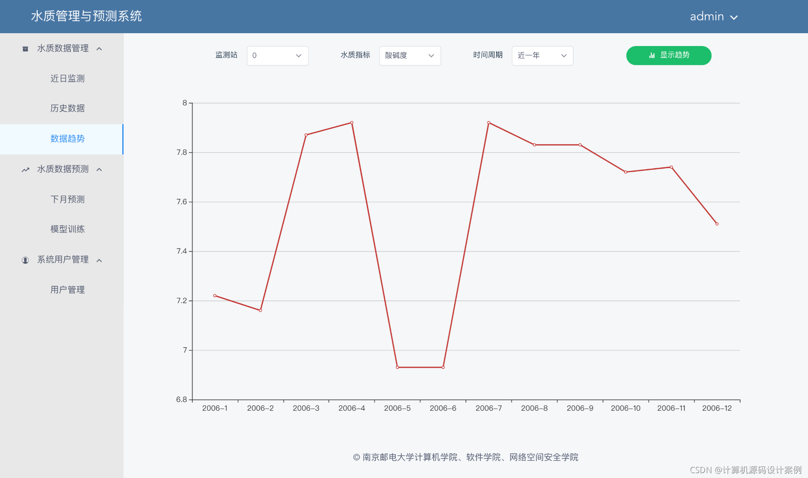This screenshot has height=478, width=808.
Task: Click the 系统用户管理 section header
Action: [62, 260]
